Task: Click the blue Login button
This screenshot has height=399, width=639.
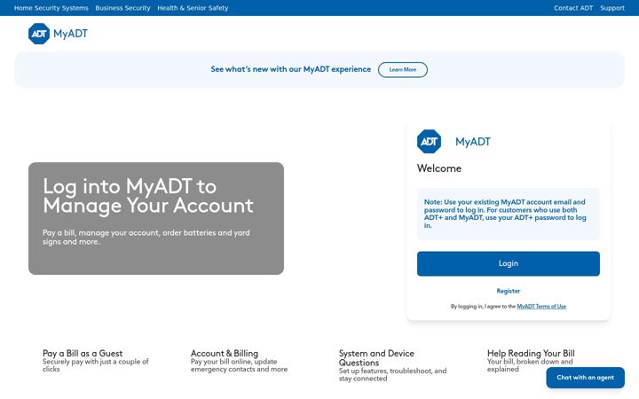Action: coord(509,263)
